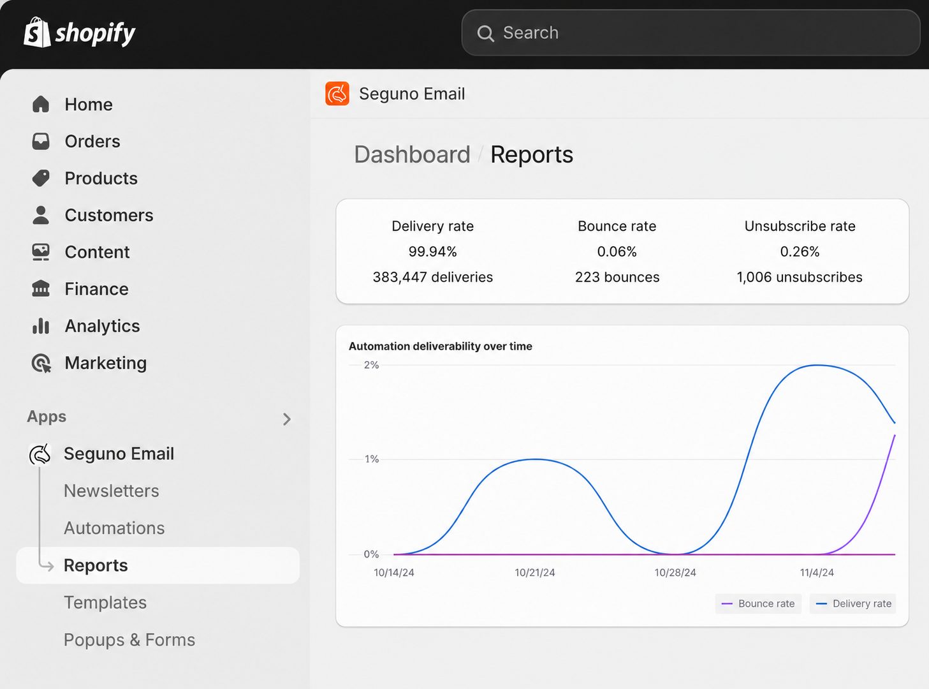Viewport: 929px width, 689px height.
Task: Click the 0.06% bounce rate value
Action: (617, 251)
